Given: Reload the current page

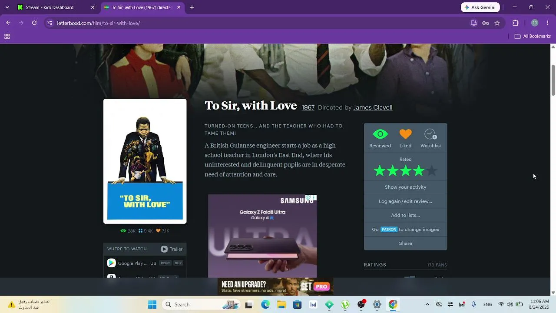Looking at the screenshot, I should click(34, 23).
